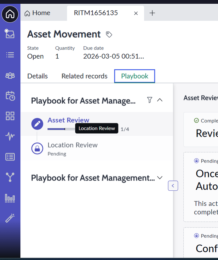Open the activity pulse sidebar icon

(10, 136)
